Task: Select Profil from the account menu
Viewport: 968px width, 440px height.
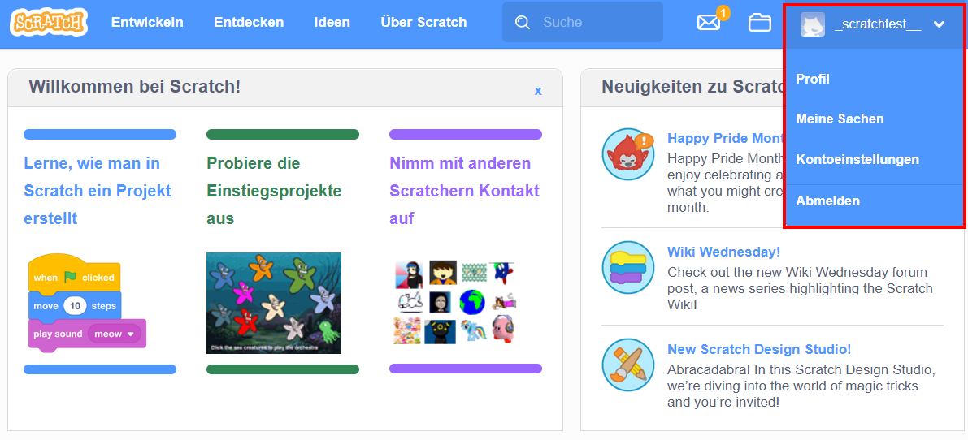Action: click(813, 79)
